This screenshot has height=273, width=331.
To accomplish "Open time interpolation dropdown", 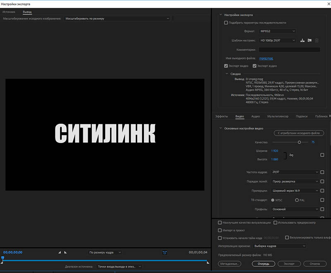I will pos(280,246).
